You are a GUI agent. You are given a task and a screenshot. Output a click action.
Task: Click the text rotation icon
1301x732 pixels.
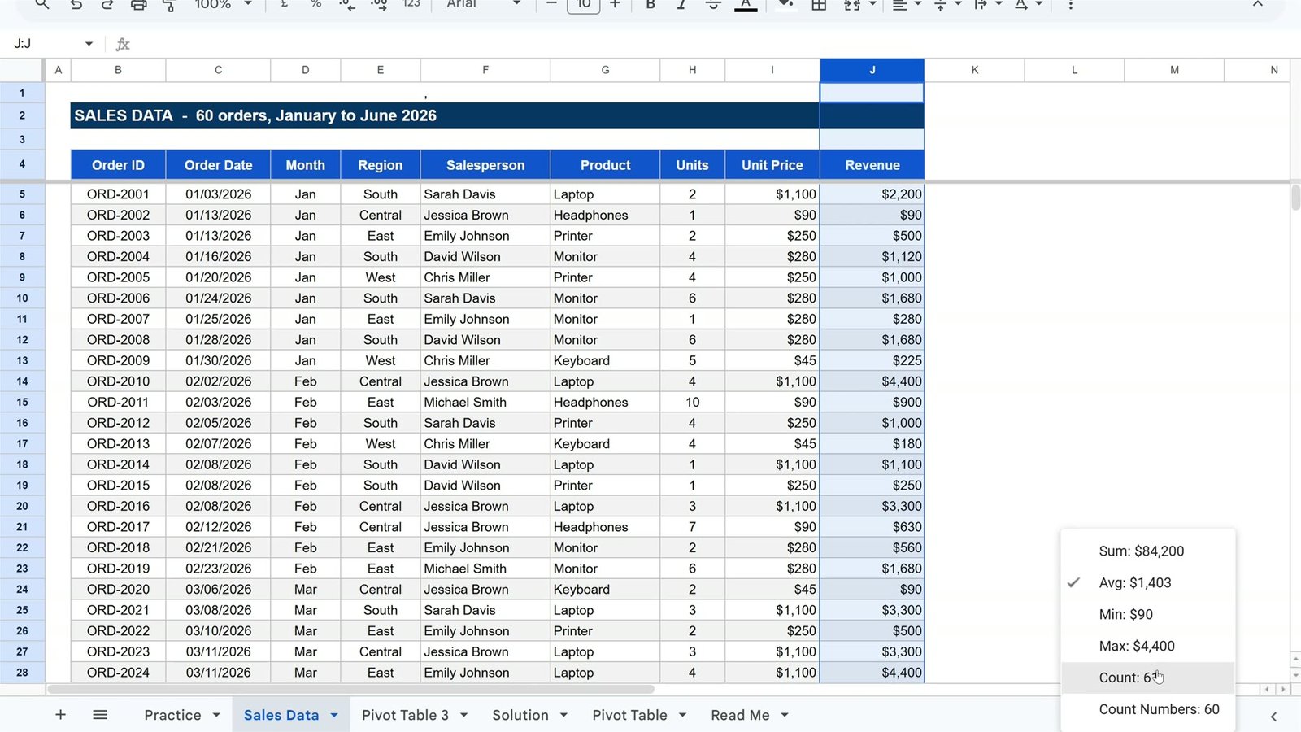coord(1021,4)
